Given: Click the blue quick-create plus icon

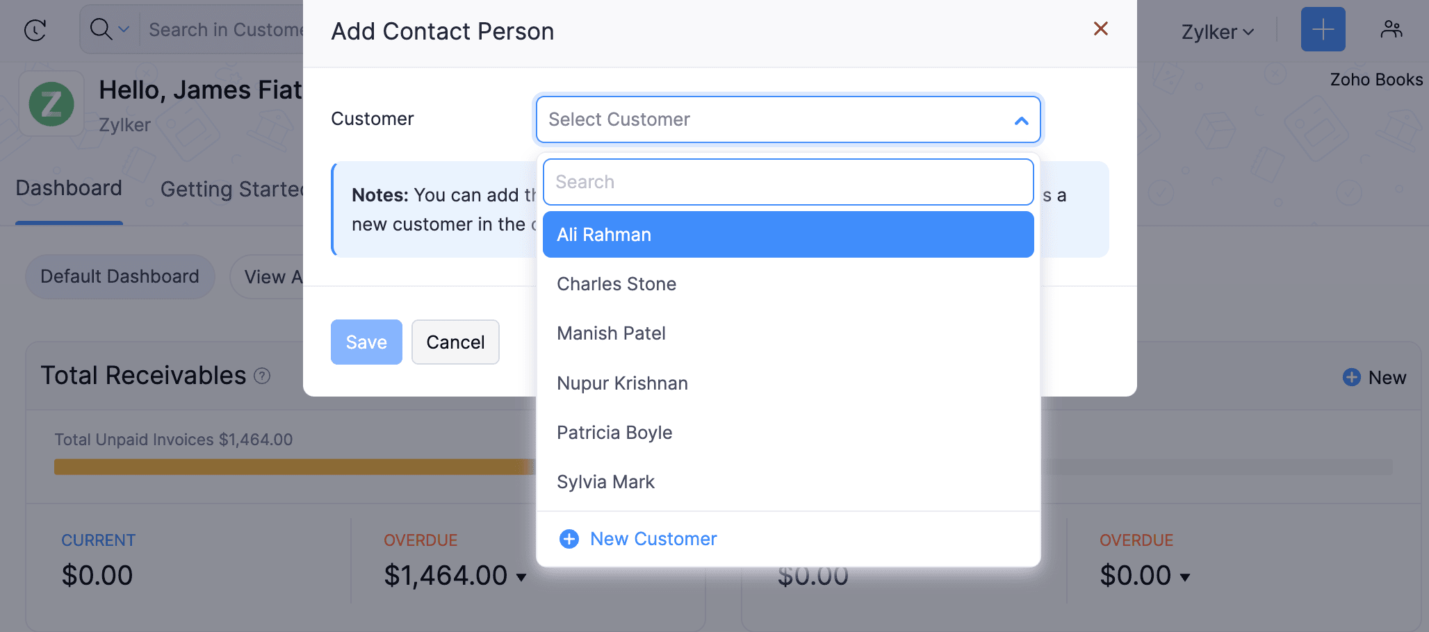Looking at the screenshot, I should [x=1322, y=28].
